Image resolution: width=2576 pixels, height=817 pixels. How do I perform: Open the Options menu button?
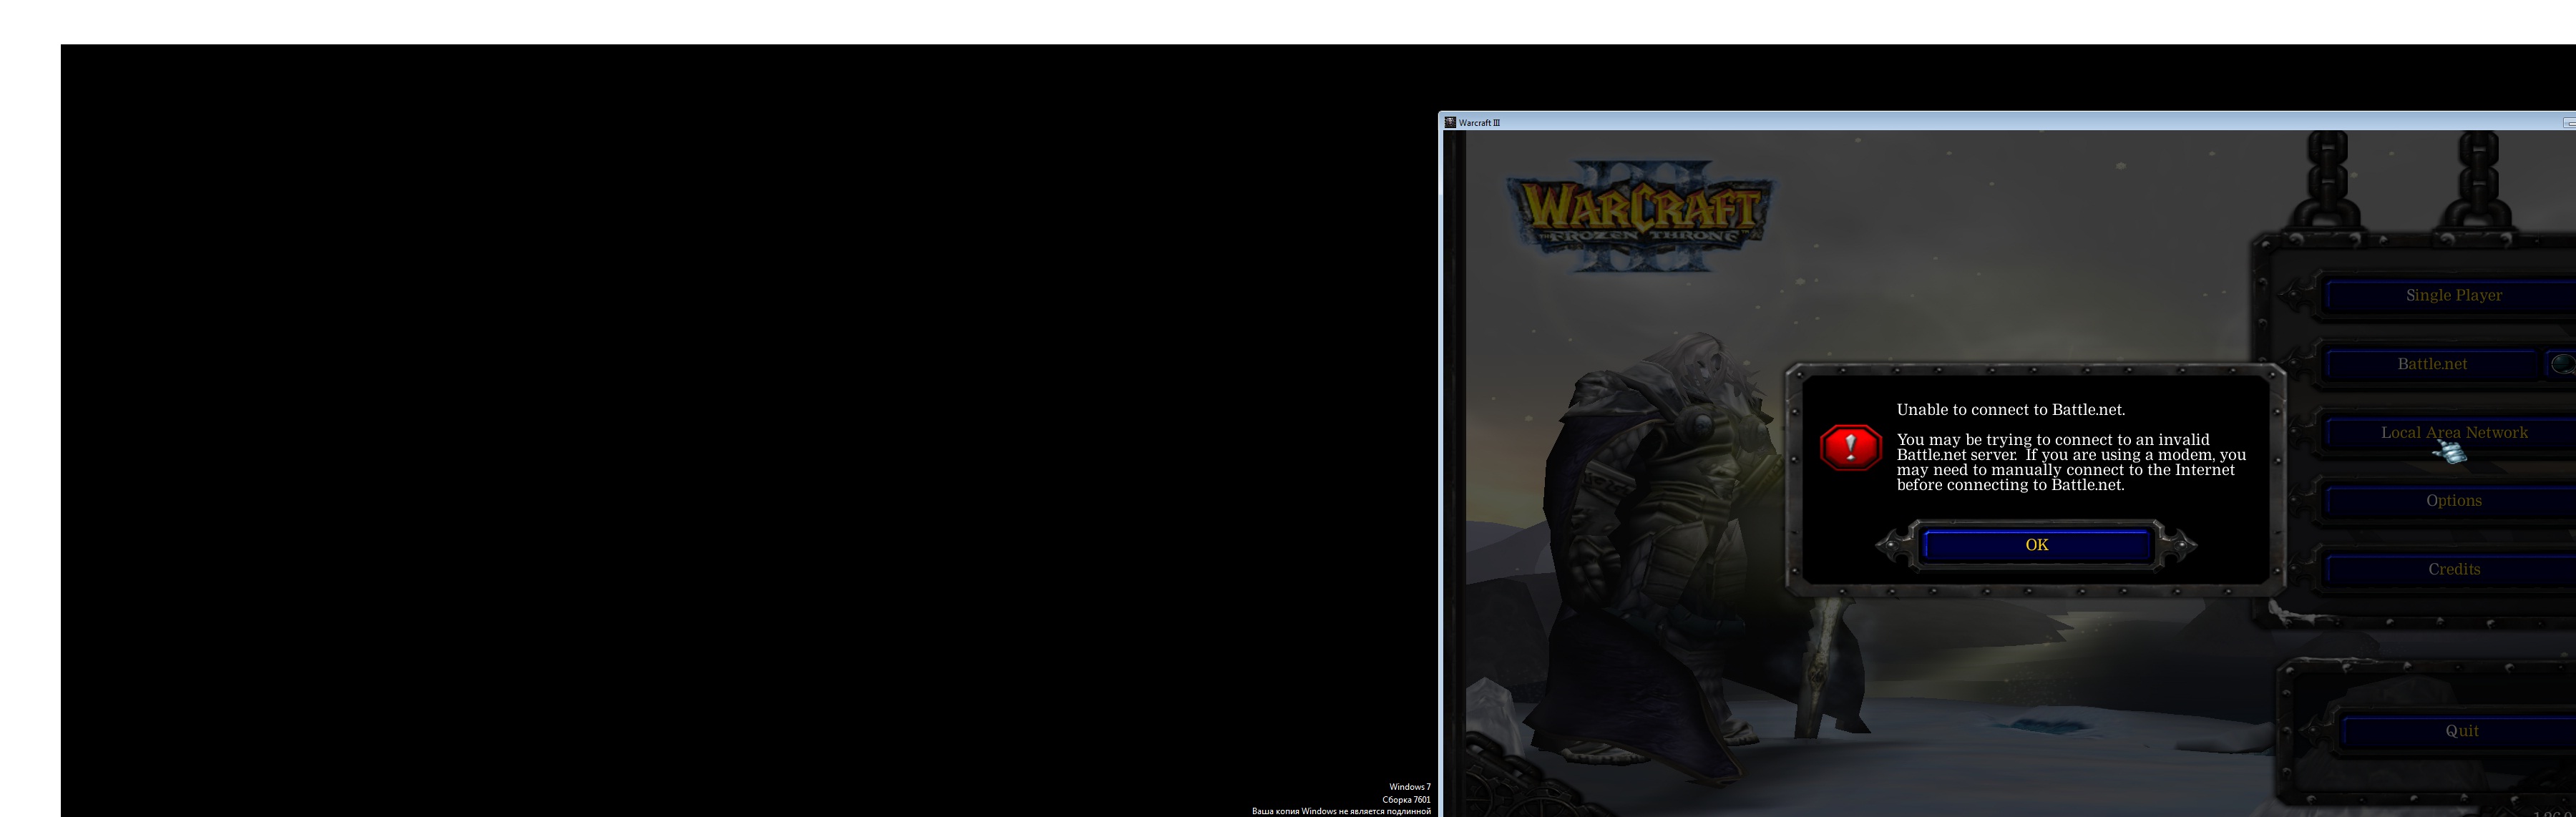pyautogui.click(x=2451, y=501)
